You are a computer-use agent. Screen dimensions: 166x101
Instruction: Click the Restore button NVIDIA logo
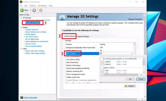click(x=126, y=86)
